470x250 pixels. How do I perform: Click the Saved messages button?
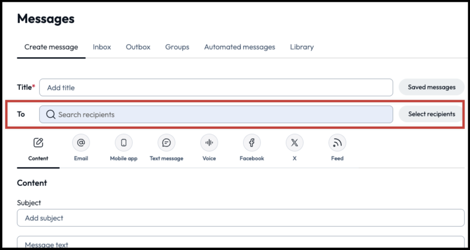coord(431,87)
